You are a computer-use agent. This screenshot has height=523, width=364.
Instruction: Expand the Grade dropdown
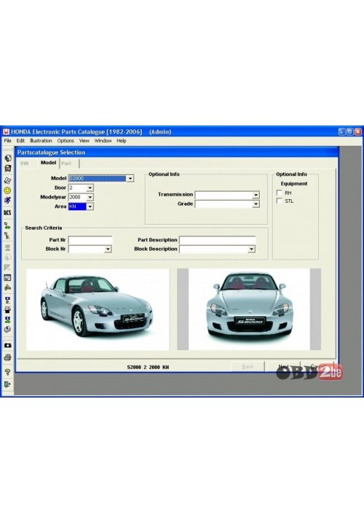(256, 204)
